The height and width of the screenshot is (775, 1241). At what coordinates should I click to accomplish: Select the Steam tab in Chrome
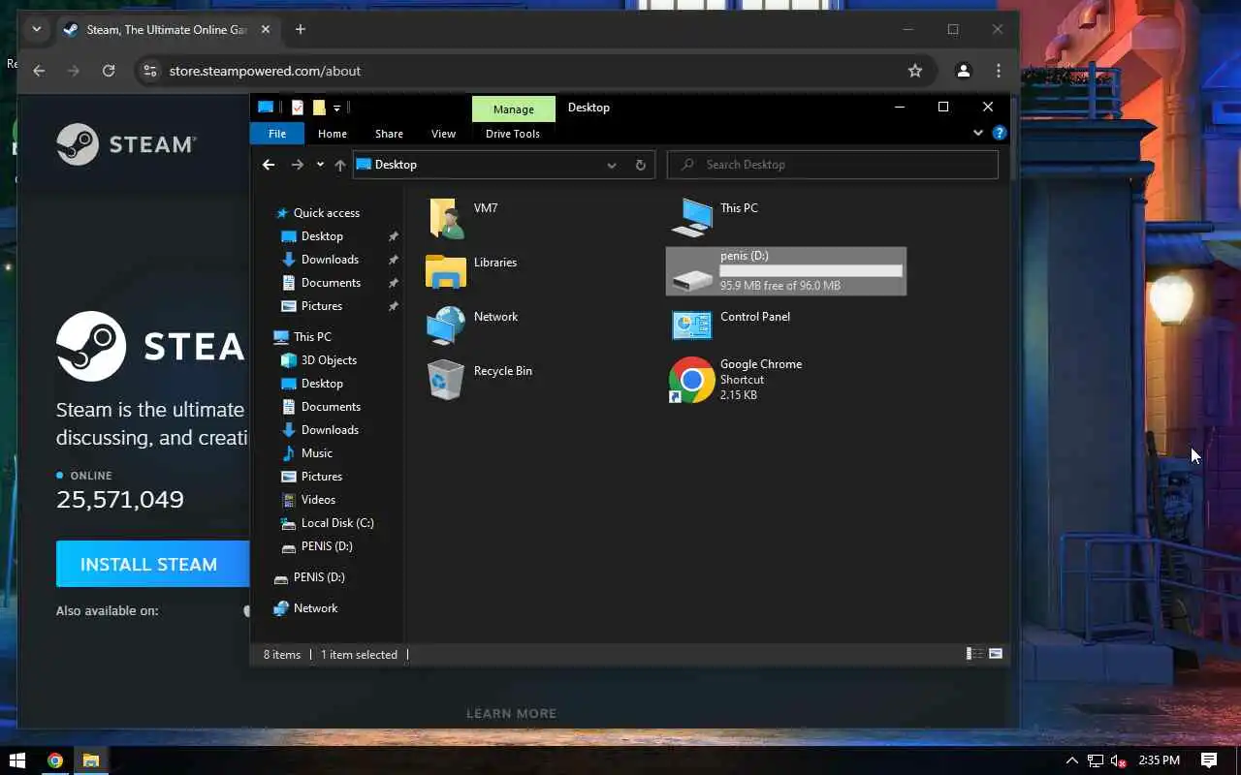coord(165,29)
